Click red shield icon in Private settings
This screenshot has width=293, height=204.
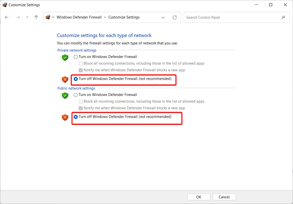tap(65, 80)
